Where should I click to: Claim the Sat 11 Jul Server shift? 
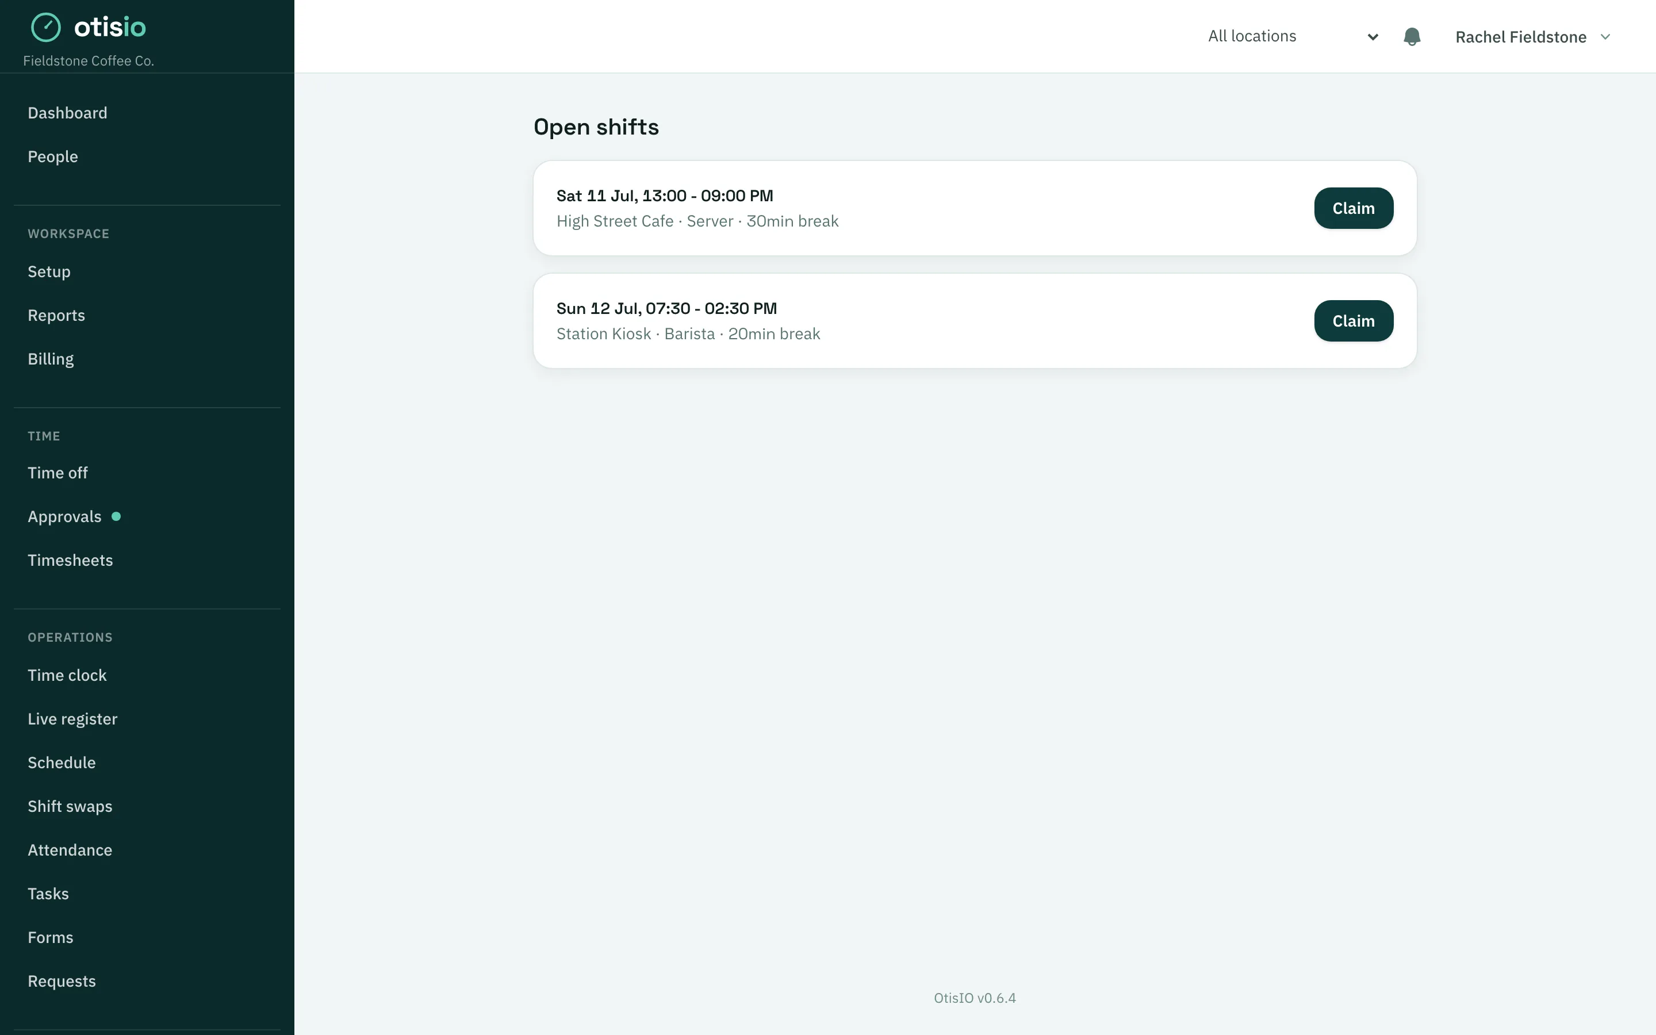tap(1353, 208)
